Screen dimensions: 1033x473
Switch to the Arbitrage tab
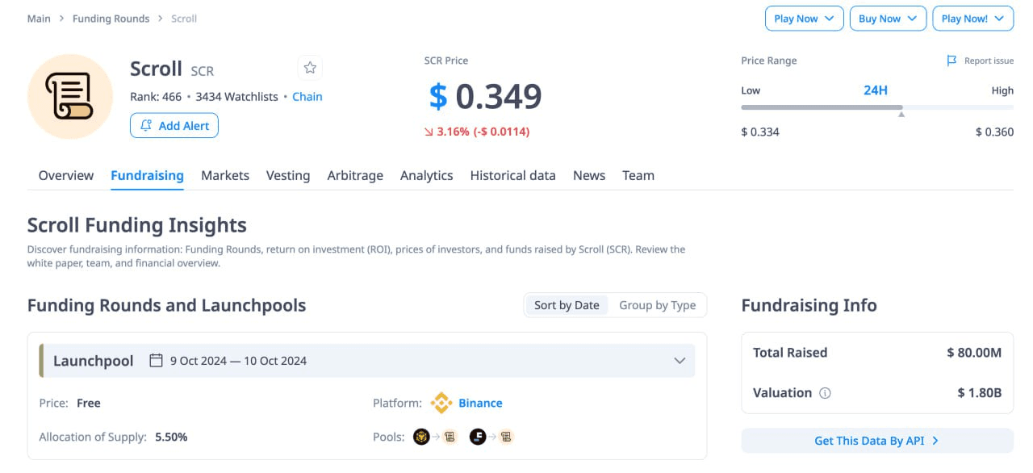355,175
